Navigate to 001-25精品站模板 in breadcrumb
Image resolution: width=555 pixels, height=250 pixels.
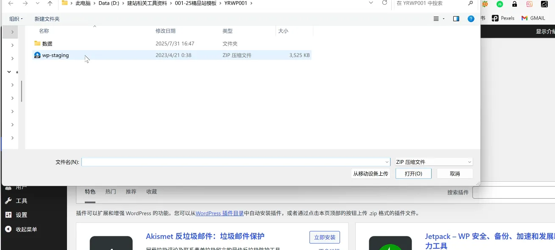(196, 3)
